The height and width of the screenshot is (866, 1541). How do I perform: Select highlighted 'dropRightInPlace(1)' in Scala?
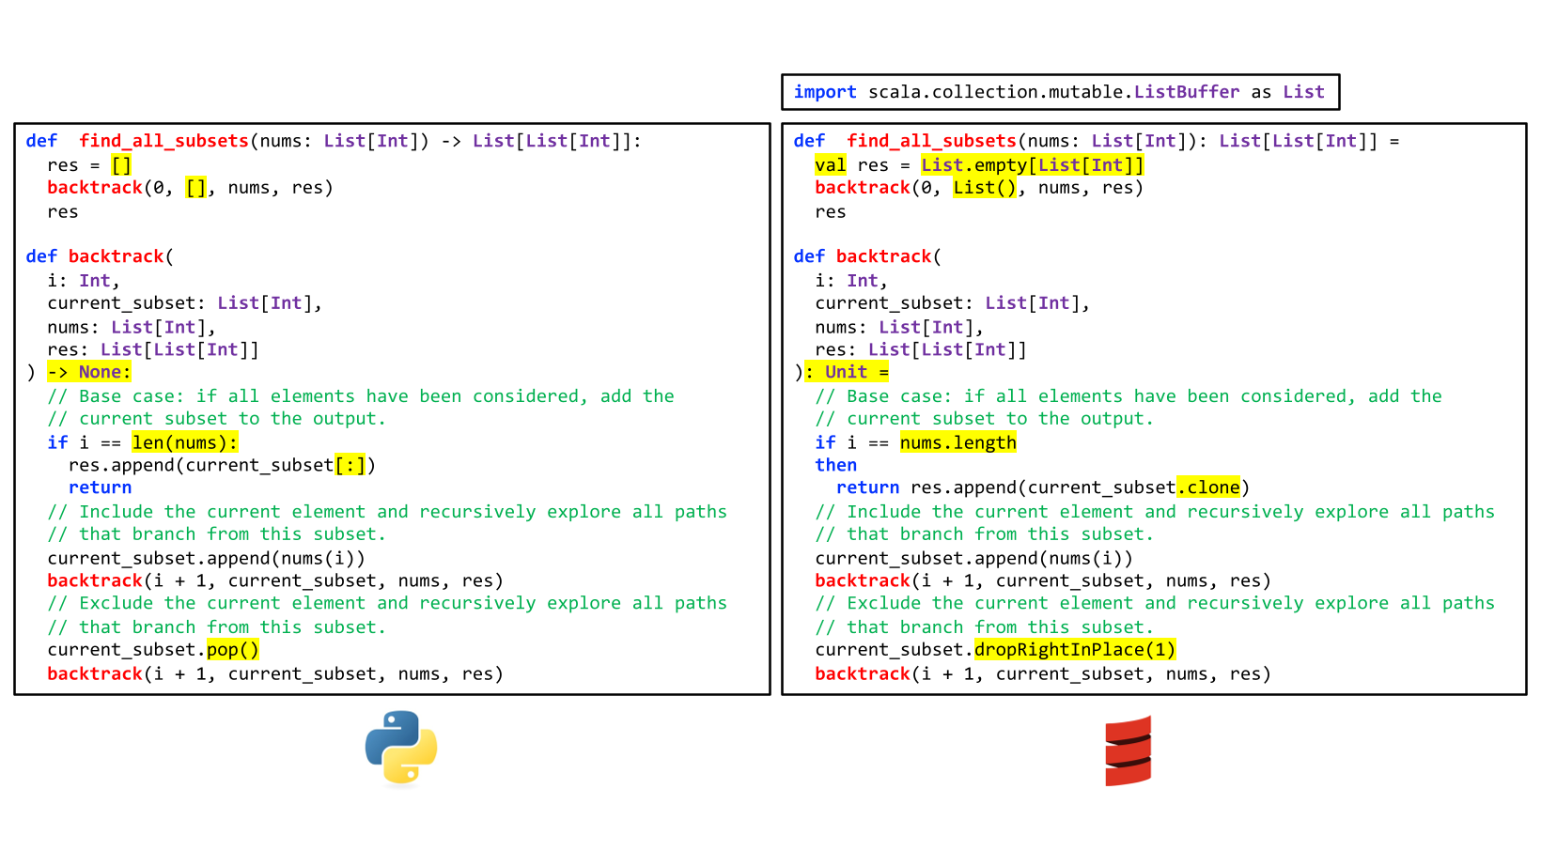[1074, 650]
